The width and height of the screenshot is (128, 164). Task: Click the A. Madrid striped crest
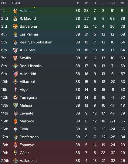pyautogui.click(x=15, y=74)
